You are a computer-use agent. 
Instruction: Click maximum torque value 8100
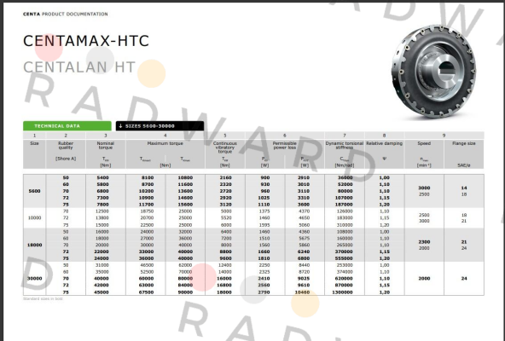pos(148,177)
